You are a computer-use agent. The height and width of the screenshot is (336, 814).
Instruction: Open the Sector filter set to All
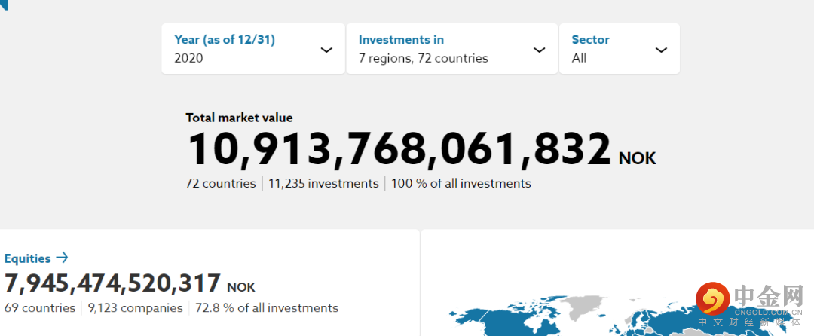(x=618, y=49)
